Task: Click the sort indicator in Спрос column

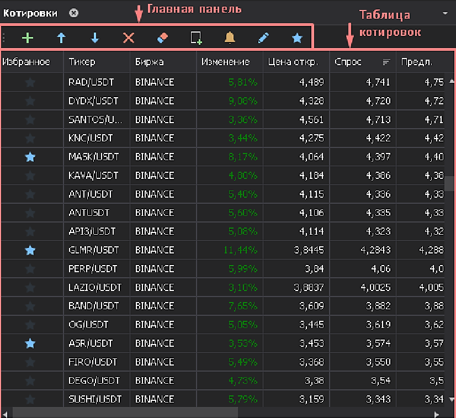Action: click(386, 62)
